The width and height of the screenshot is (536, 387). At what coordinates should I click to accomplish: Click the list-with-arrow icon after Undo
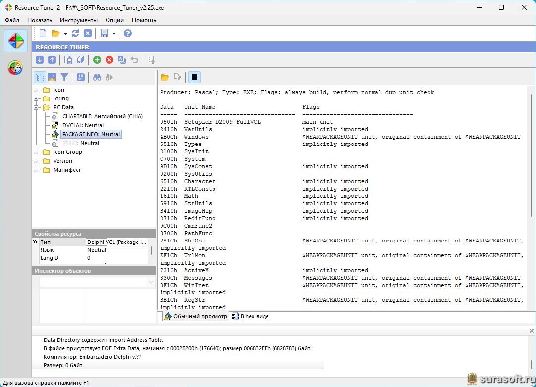[x=151, y=60]
